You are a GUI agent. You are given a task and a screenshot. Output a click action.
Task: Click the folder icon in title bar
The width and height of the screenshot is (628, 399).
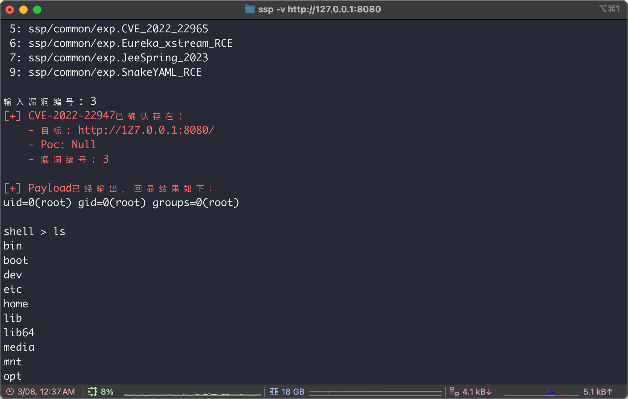click(x=249, y=9)
